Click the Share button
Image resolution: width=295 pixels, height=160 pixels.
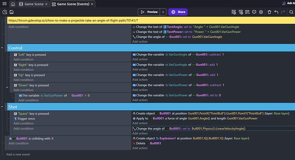[x=178, y=12]
